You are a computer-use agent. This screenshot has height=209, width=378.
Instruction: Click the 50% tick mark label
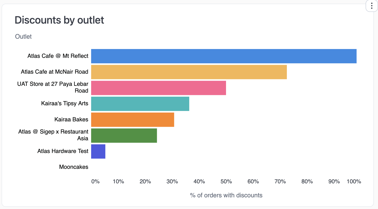[x=226, y=182]
